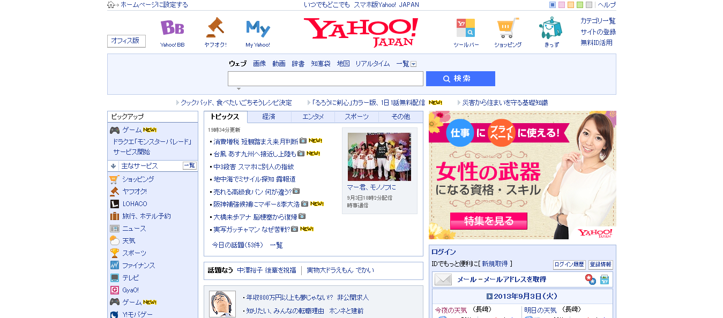The height and width of the screenshot is (318, 723).
Task: Open the 無料ID活用 link
Action: (x=597, y=42)
